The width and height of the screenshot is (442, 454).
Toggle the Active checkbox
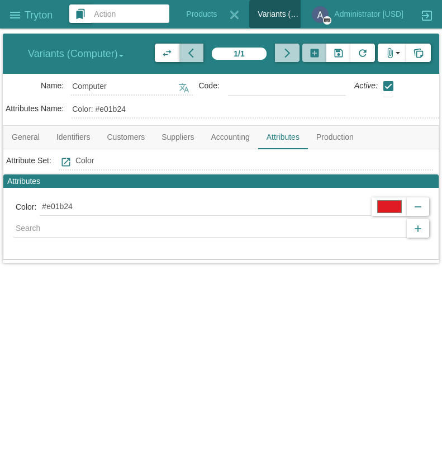pyautogui.click(x=388, y=86)
